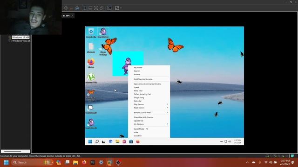Screen dimensions: 298x167
Task: Click the Unity mode icon in toolbar
Action: tap(102, 8)
